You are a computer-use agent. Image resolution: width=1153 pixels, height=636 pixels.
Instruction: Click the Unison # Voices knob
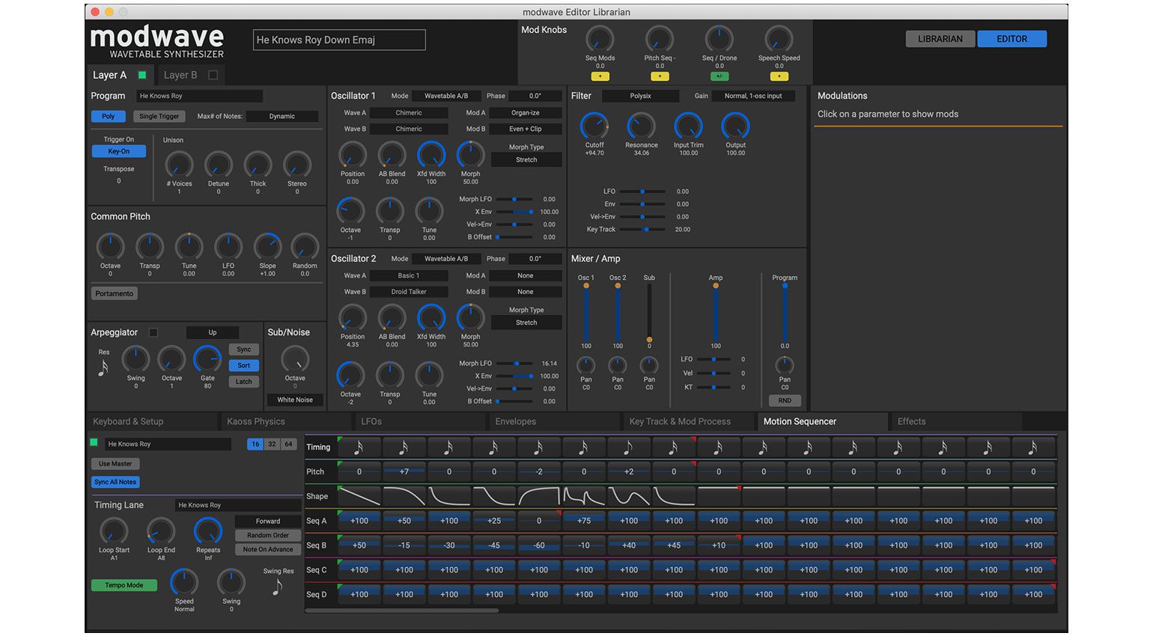point(179,165)
